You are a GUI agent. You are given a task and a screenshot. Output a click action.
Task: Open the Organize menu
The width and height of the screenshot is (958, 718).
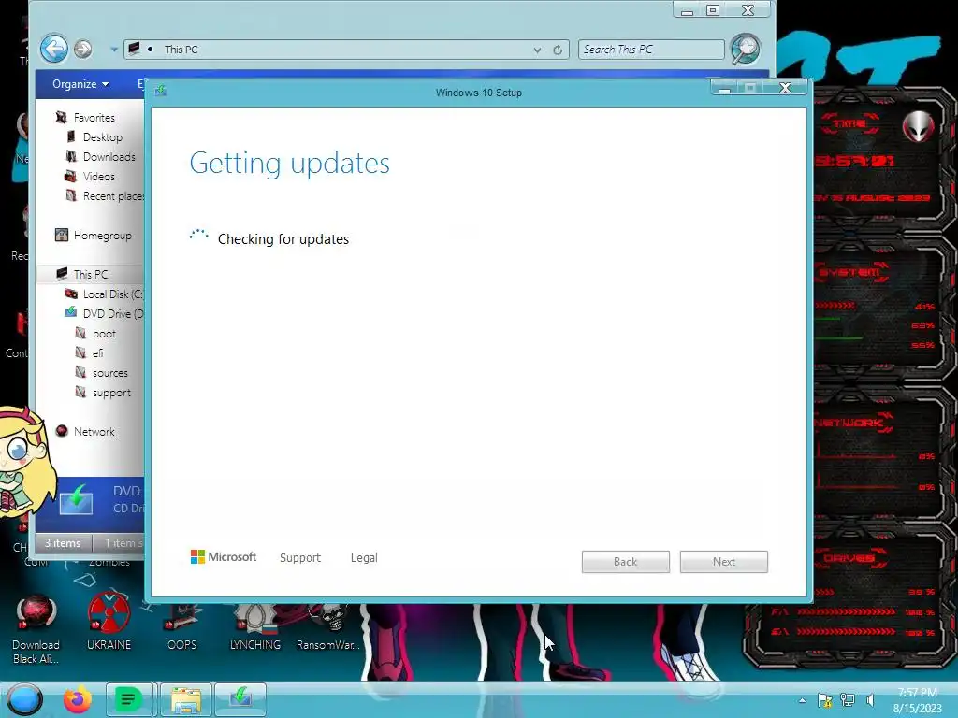click(80, 84)
